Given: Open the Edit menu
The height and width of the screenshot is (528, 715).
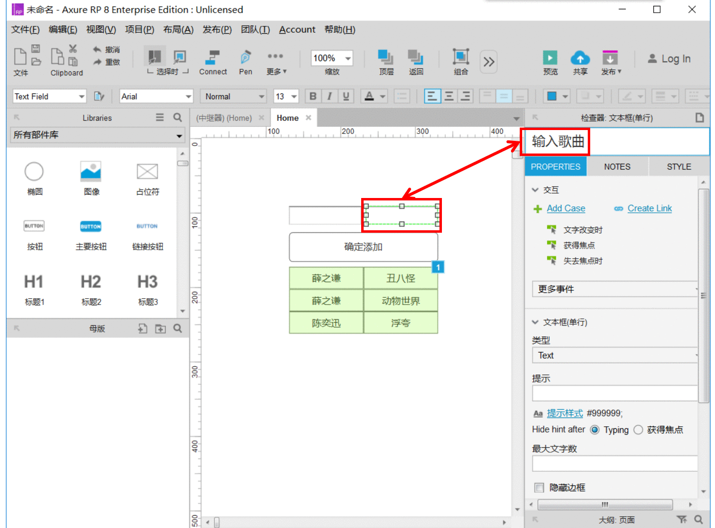Looking at the screenshot, I should pyautogui.click(x=63, y=29).
